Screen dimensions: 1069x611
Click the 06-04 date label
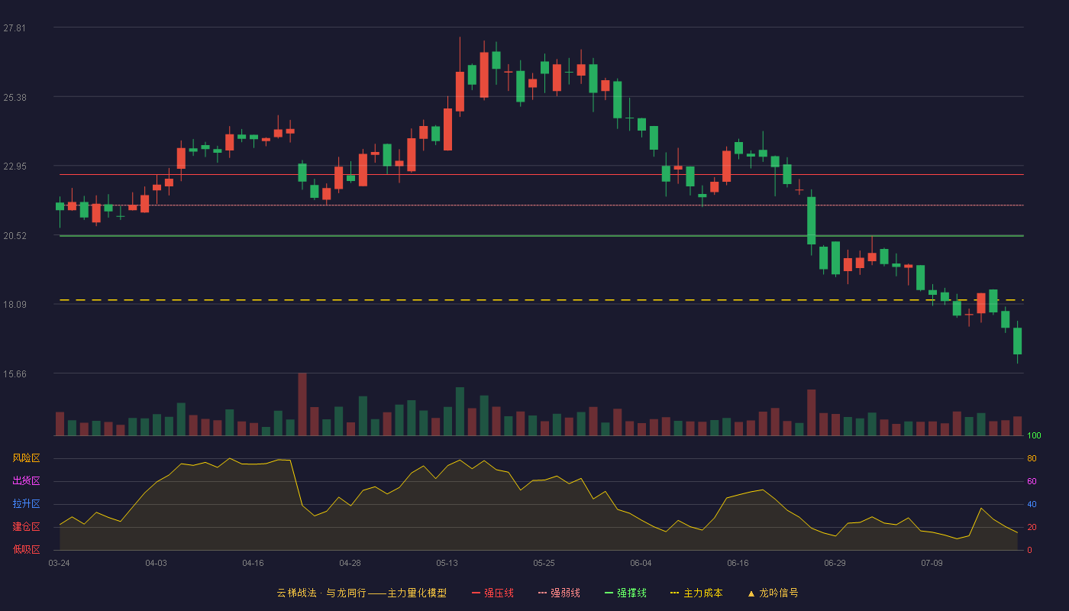point(641,563)
